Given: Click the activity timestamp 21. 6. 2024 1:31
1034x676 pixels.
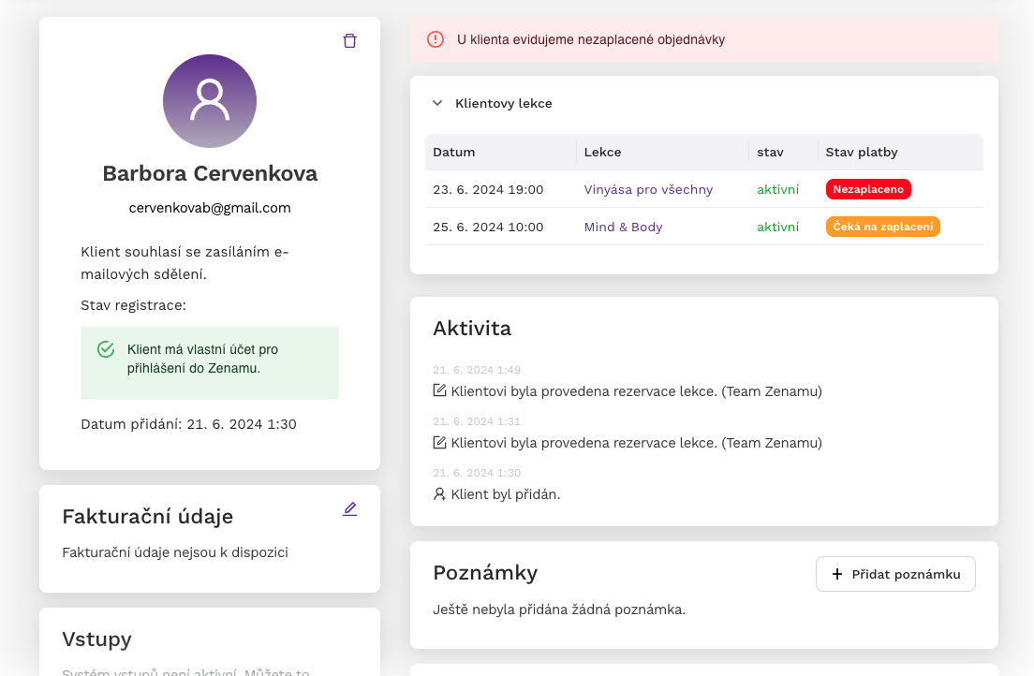Looking at the screenshot, I should (477, 421).
